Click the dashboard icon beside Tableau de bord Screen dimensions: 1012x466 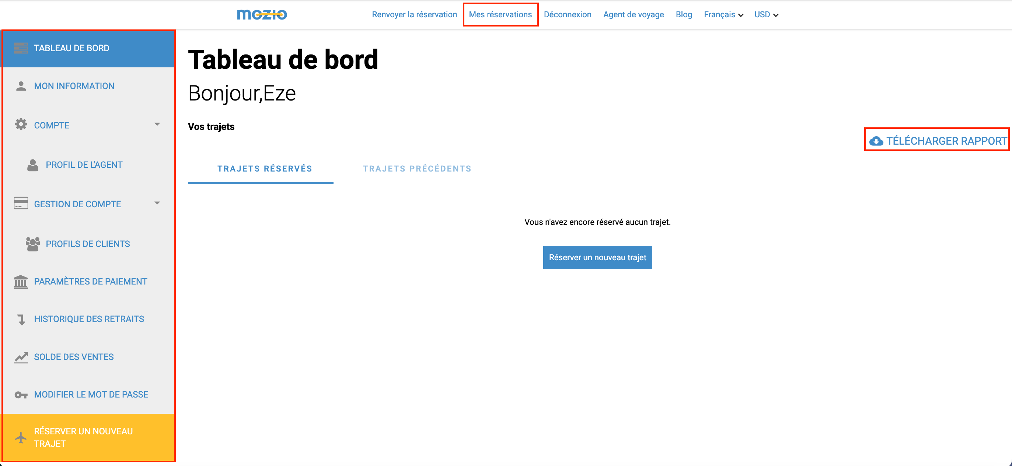pos(21,48)
